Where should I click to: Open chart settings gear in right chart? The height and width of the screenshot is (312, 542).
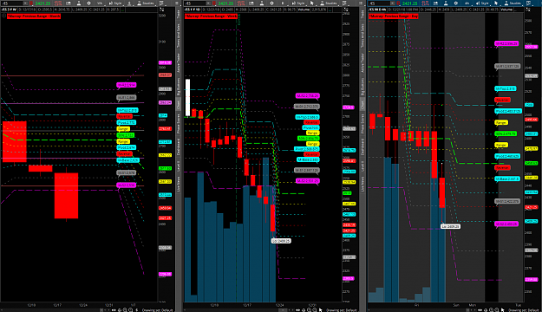pos(455,3)
